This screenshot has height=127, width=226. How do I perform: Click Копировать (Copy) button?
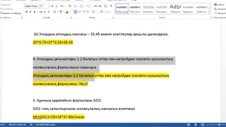point(6,9)
